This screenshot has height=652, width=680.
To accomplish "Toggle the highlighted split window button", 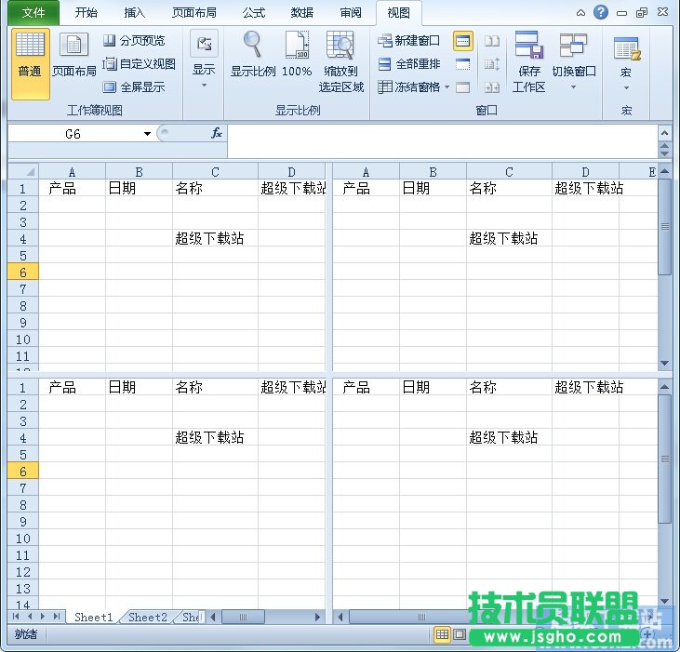I will tap(462, 41).
